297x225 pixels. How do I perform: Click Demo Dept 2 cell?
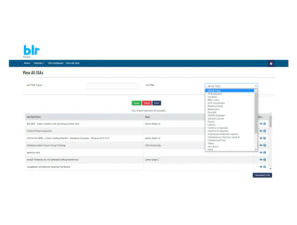pos(152,160)
